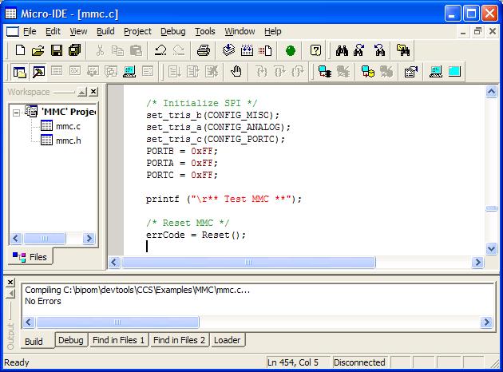Click the Workspace panel float arrow button

click(82, 92)
